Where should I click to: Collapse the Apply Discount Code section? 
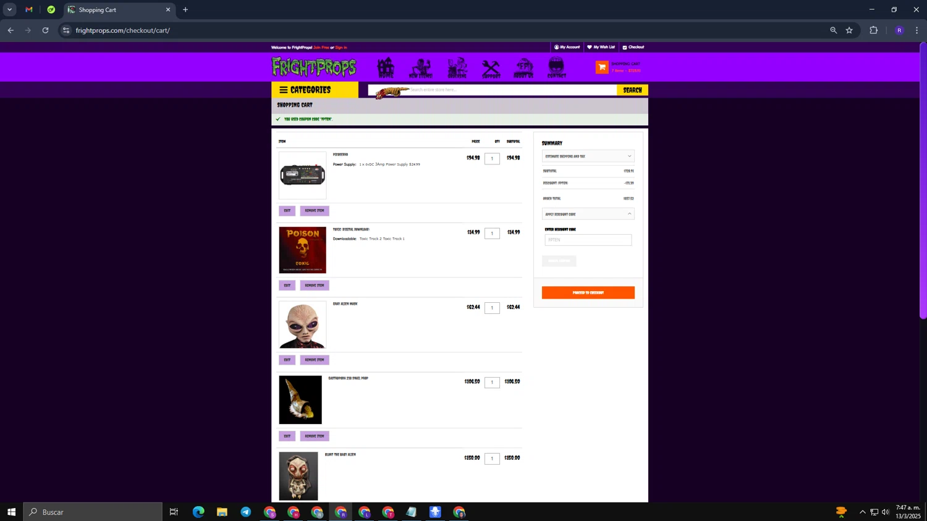588,214
